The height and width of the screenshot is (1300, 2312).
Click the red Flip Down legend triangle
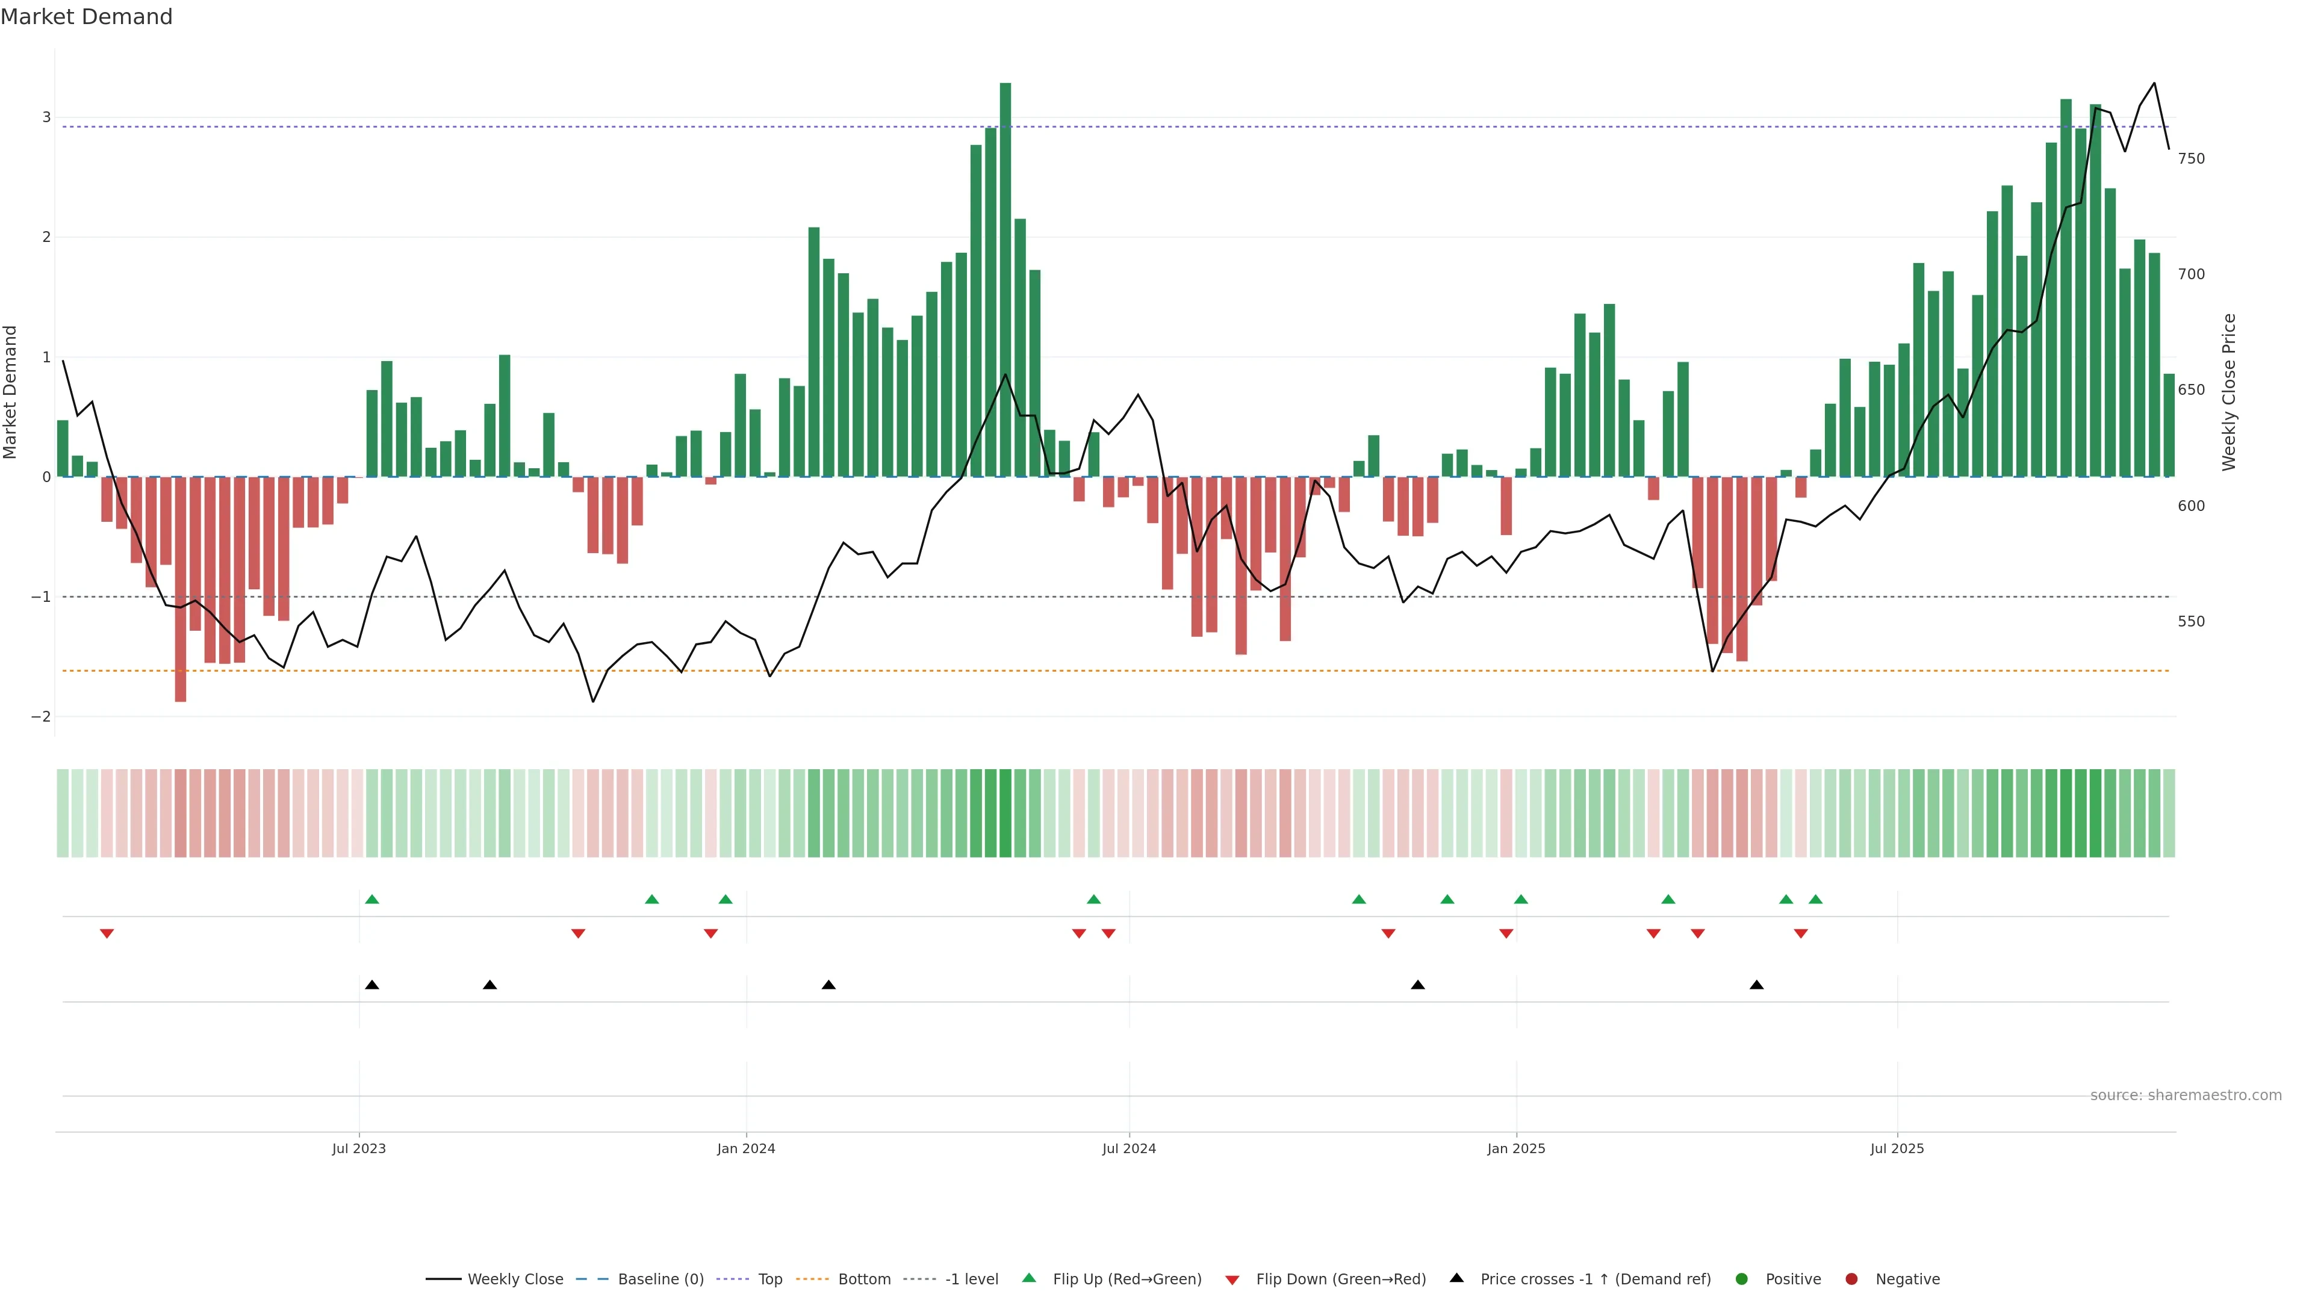1232,1280
